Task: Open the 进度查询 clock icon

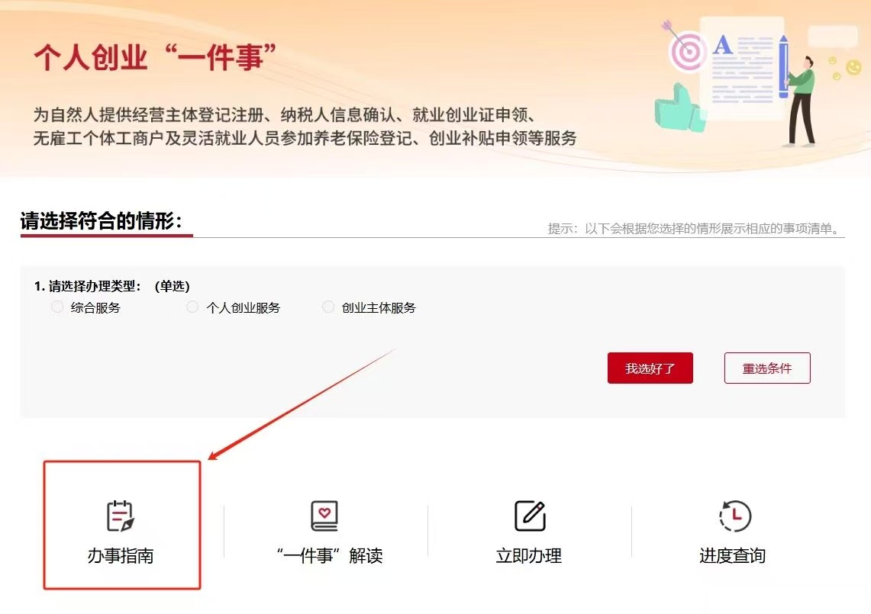Action: pyautogui.click(x=734, y=516)
